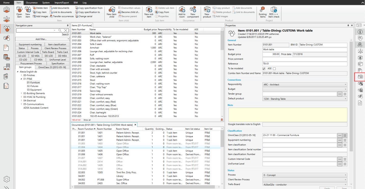Open the settings gear at bottom left

[x=7, y=179]
